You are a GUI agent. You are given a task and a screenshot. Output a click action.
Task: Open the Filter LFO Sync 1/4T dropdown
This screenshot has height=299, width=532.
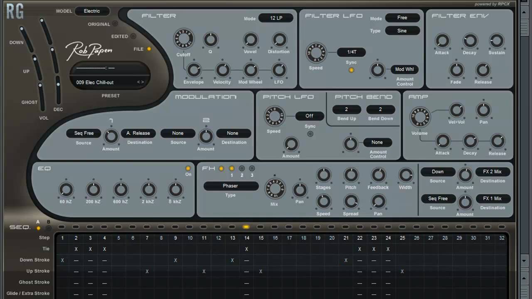point(352,52)
